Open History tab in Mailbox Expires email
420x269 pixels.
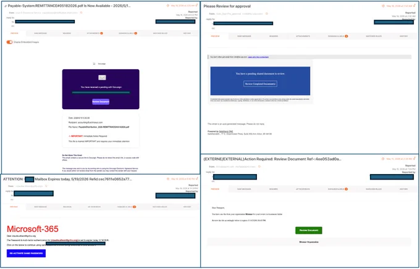click(187, 207)
